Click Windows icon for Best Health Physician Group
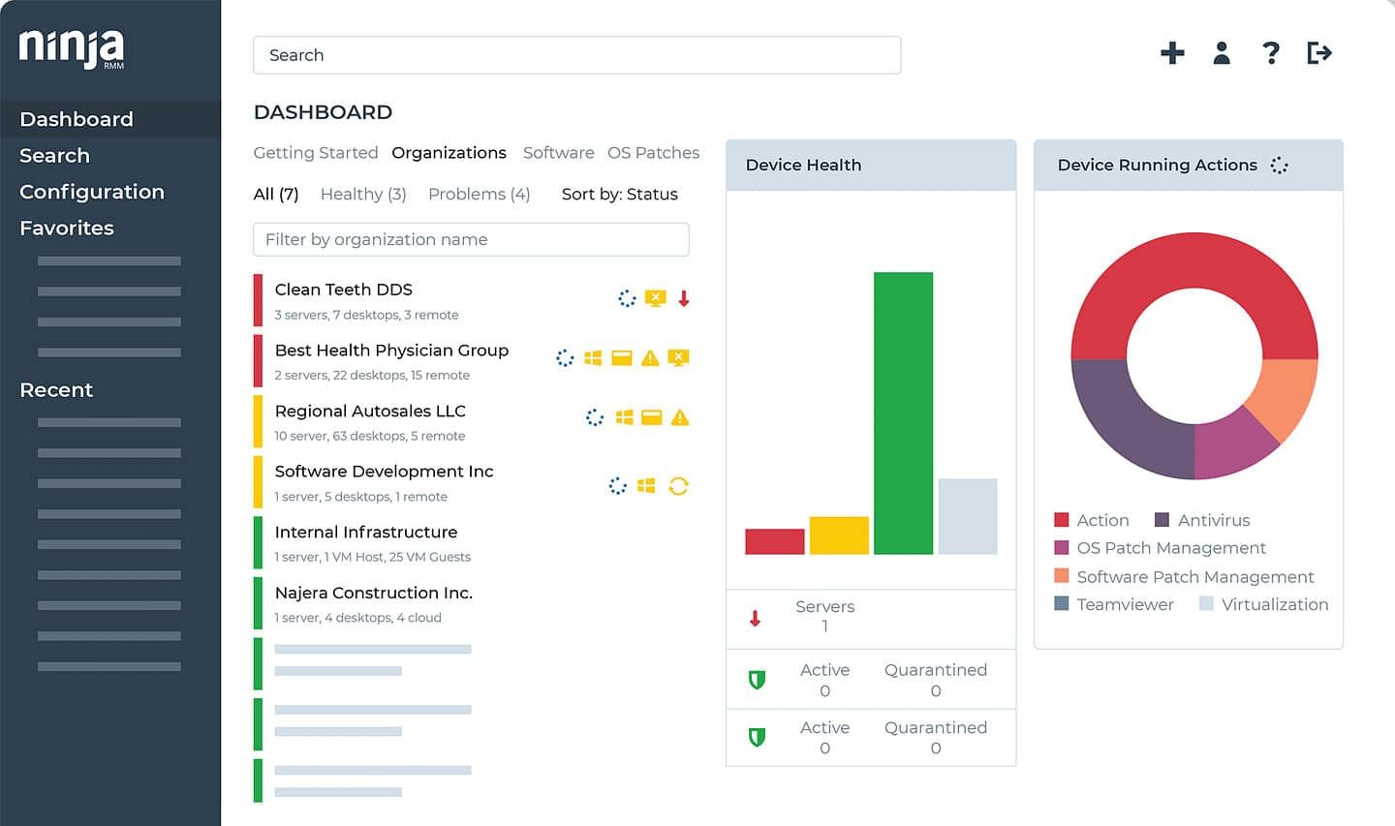The image size is (1395, 826). (593, 358)
